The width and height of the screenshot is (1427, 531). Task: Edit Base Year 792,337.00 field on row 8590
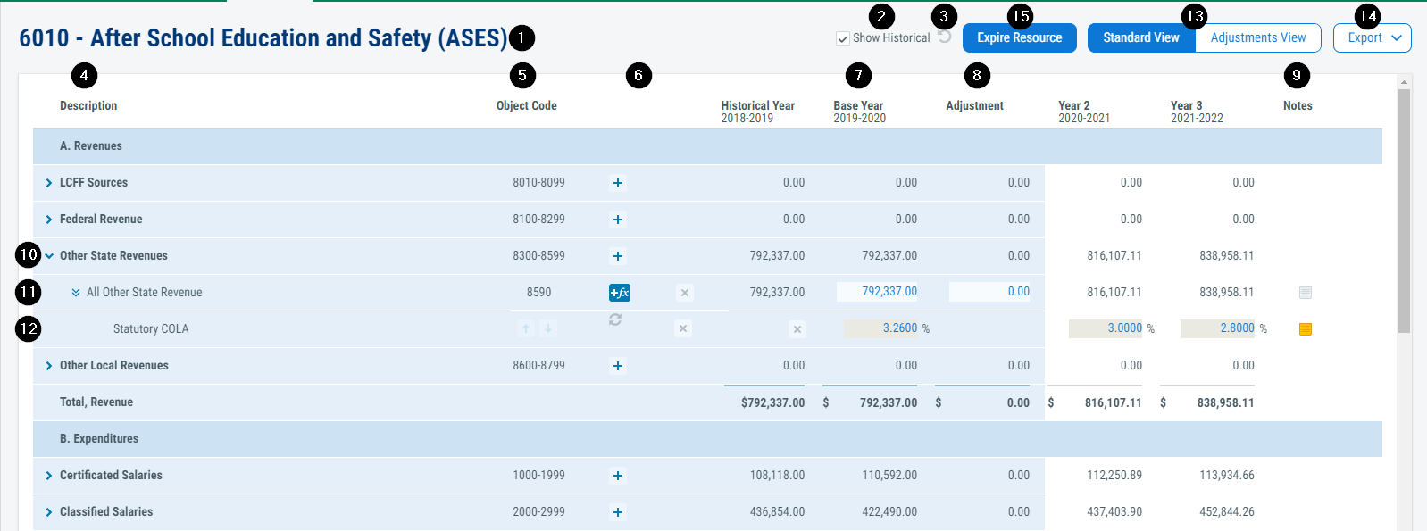click(877, 292)
